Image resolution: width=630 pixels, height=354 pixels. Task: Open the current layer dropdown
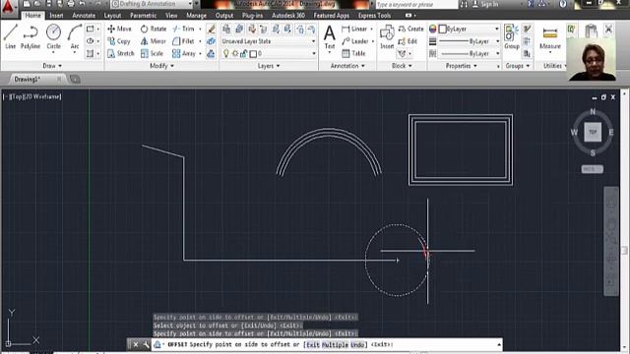[x=269, y=53]
